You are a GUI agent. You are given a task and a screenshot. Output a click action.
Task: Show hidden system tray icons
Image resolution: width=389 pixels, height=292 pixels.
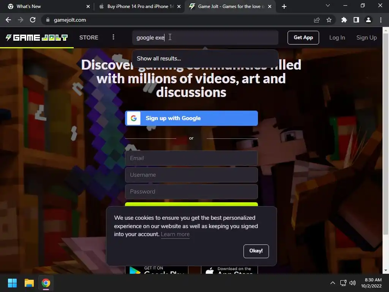[x=333, y=283]
